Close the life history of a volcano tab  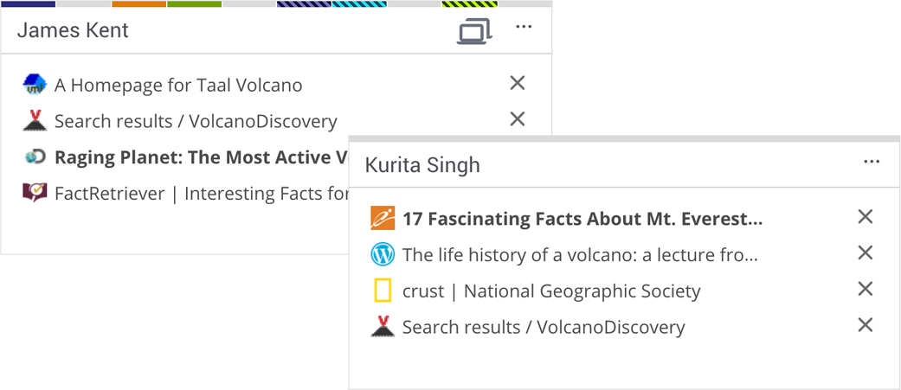coord(865,253)
